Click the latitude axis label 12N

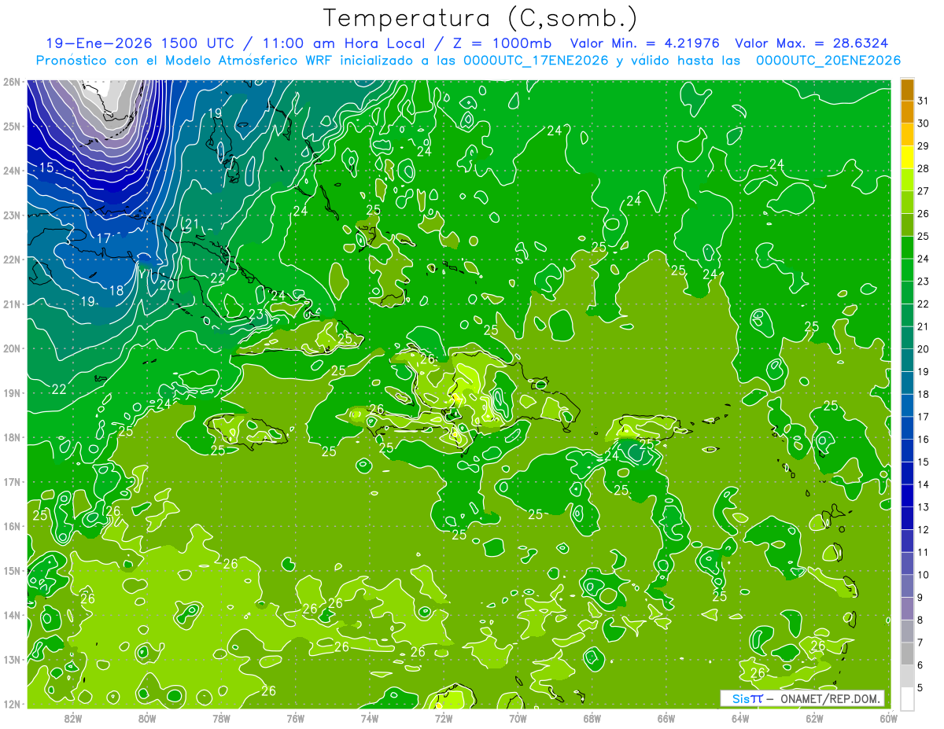tap(12, 704)
